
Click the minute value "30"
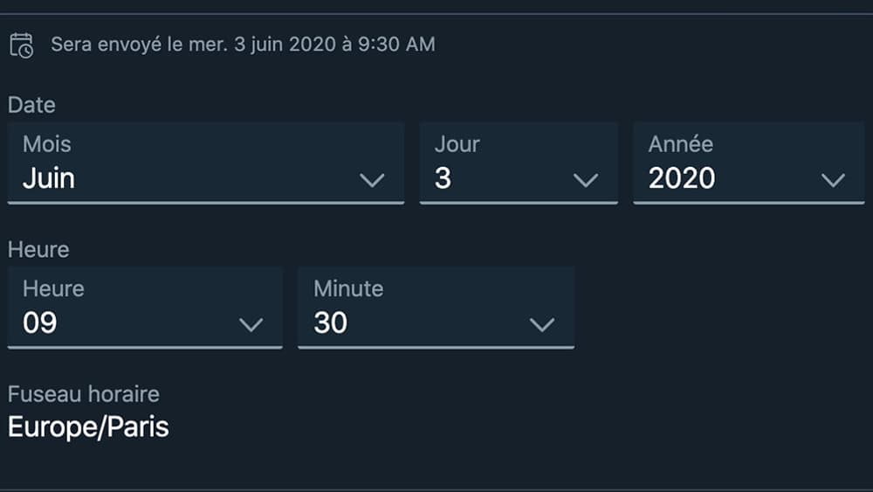click(331, 323)
